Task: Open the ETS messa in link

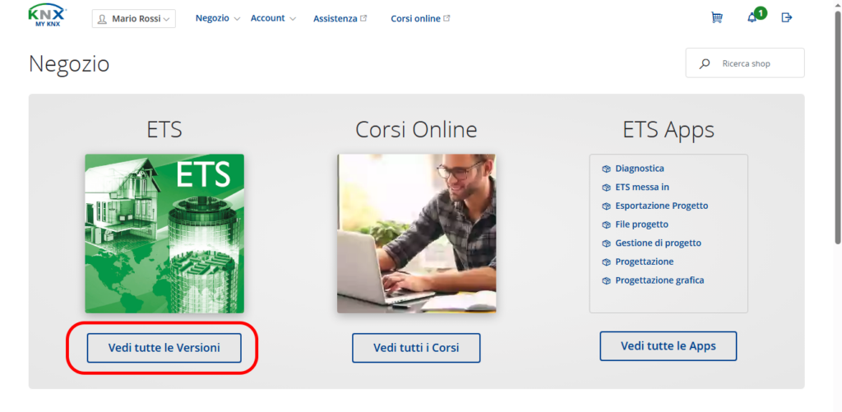Action: (642, 187)
